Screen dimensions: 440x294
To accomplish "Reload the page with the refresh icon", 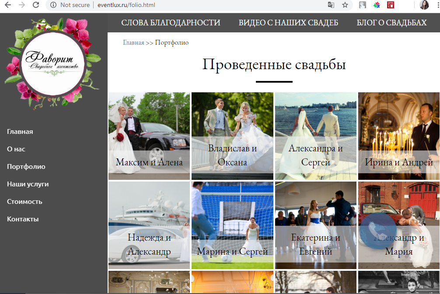I will coord(36,5).
